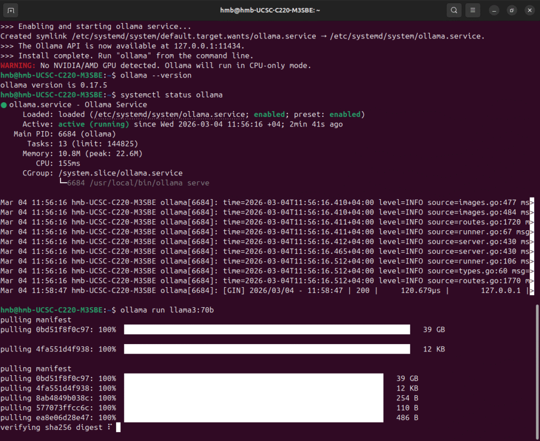Click the green "active (running)" status text
The image size is (540, 441).
[93, 124]
